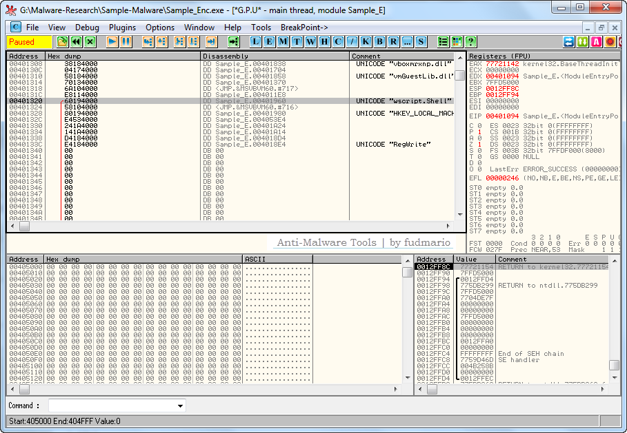Expand the Command combo box dropdown arrow
Screen dimensions: 627x433
click(x=181, y=406)
